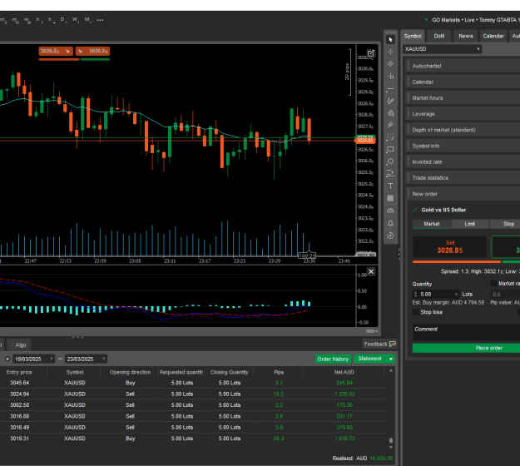Click the chart quick-buy button 3026.98

[x=92, y=51]
